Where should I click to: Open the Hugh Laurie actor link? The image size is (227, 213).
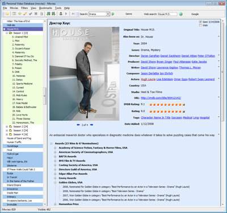point(148,79)
